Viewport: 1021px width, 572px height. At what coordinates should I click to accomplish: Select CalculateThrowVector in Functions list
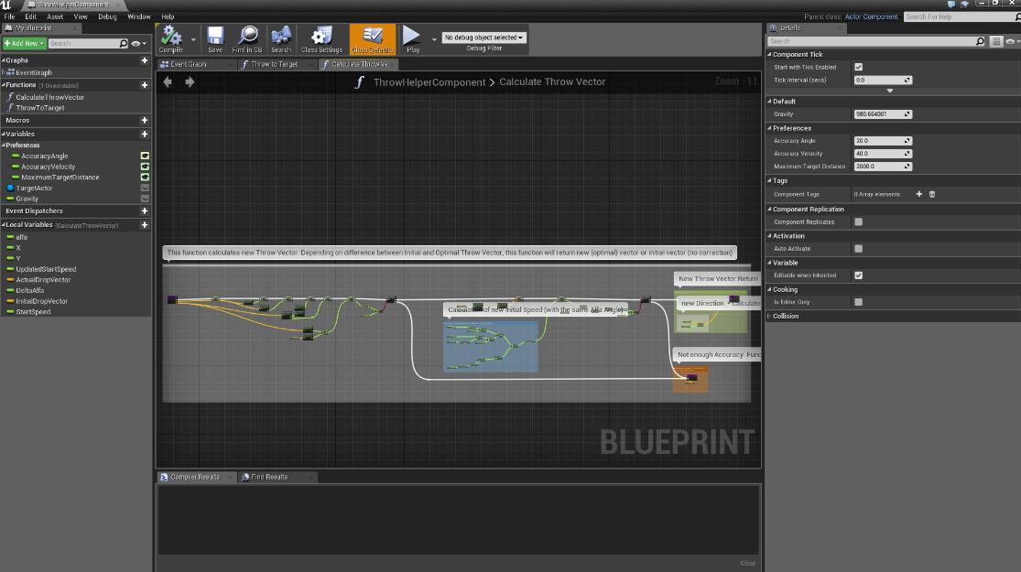(49, 97)
